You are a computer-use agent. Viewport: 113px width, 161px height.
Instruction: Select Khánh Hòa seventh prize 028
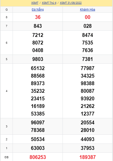[88, 26]
